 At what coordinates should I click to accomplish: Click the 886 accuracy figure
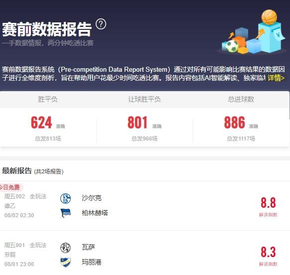[235, 123]
